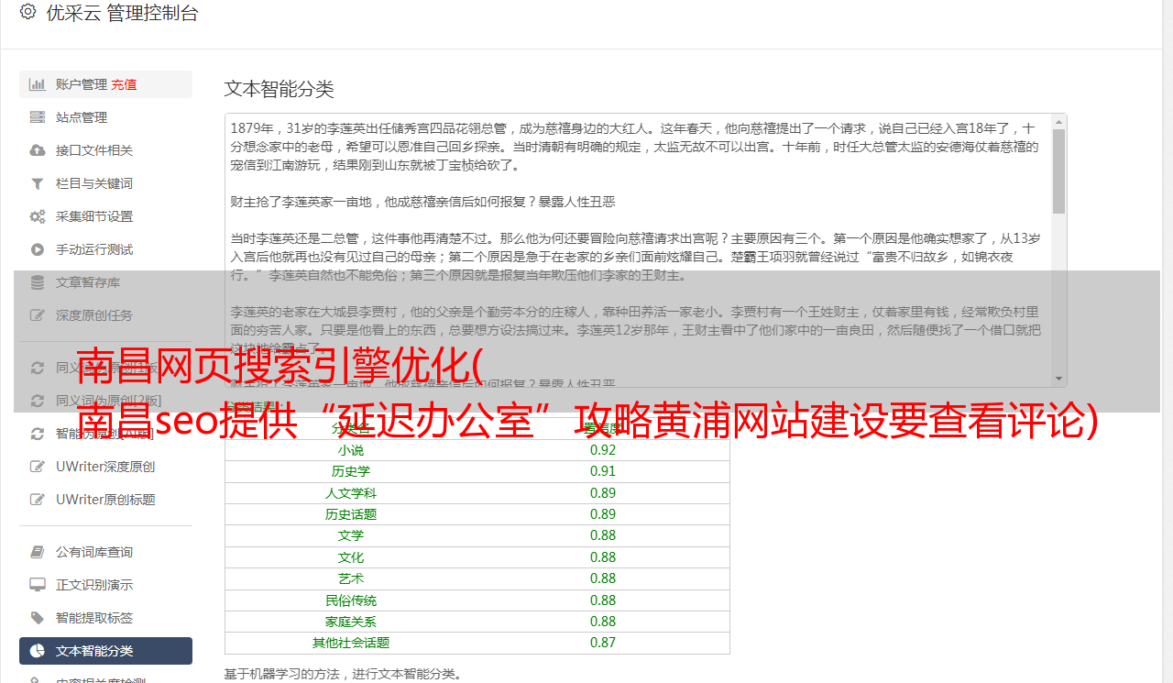
Task: Click the 基于机器学习的方法 description text
Action: coord(344,675)
